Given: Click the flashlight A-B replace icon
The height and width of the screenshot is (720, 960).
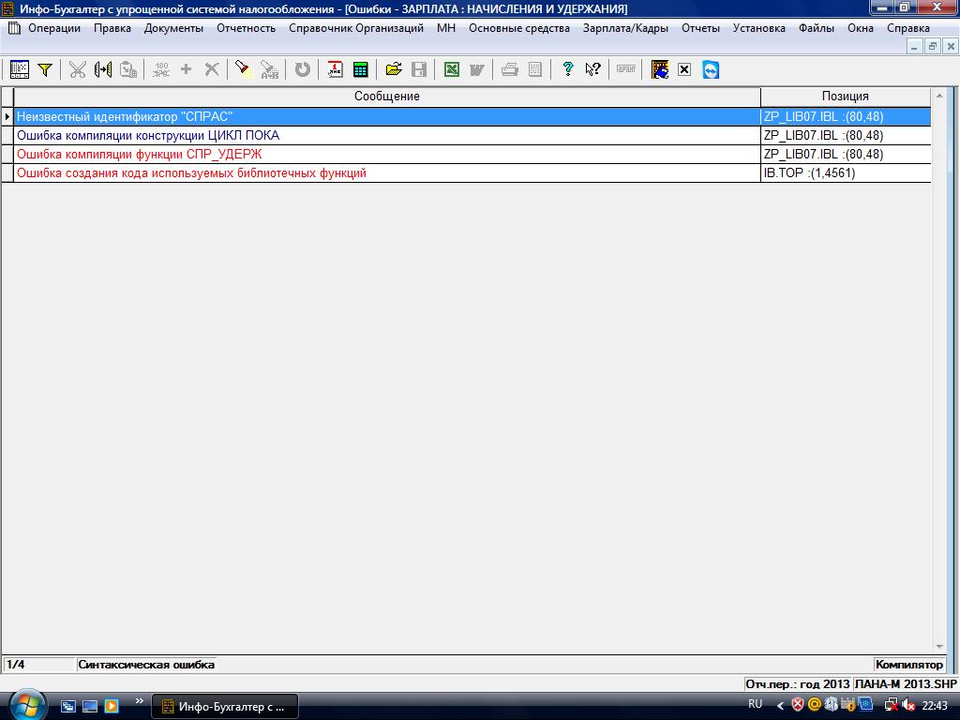Looking at the screenshot, I should click(269, 69).
